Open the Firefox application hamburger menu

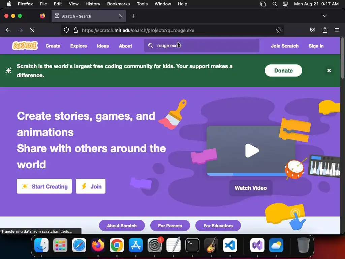(337, 30)
